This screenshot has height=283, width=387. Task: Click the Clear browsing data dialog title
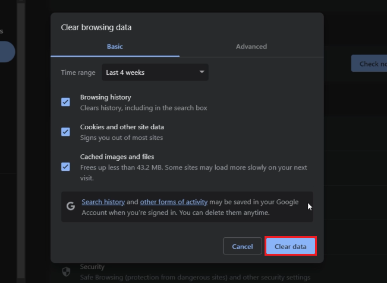point(96,27)
